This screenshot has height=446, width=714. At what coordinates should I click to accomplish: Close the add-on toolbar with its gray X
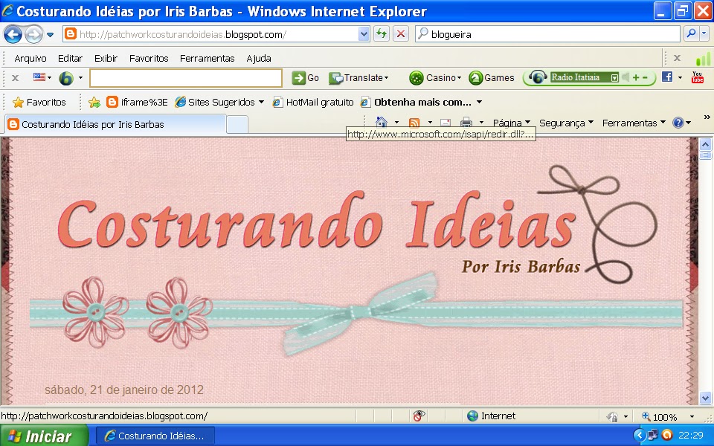pos(15,78)
